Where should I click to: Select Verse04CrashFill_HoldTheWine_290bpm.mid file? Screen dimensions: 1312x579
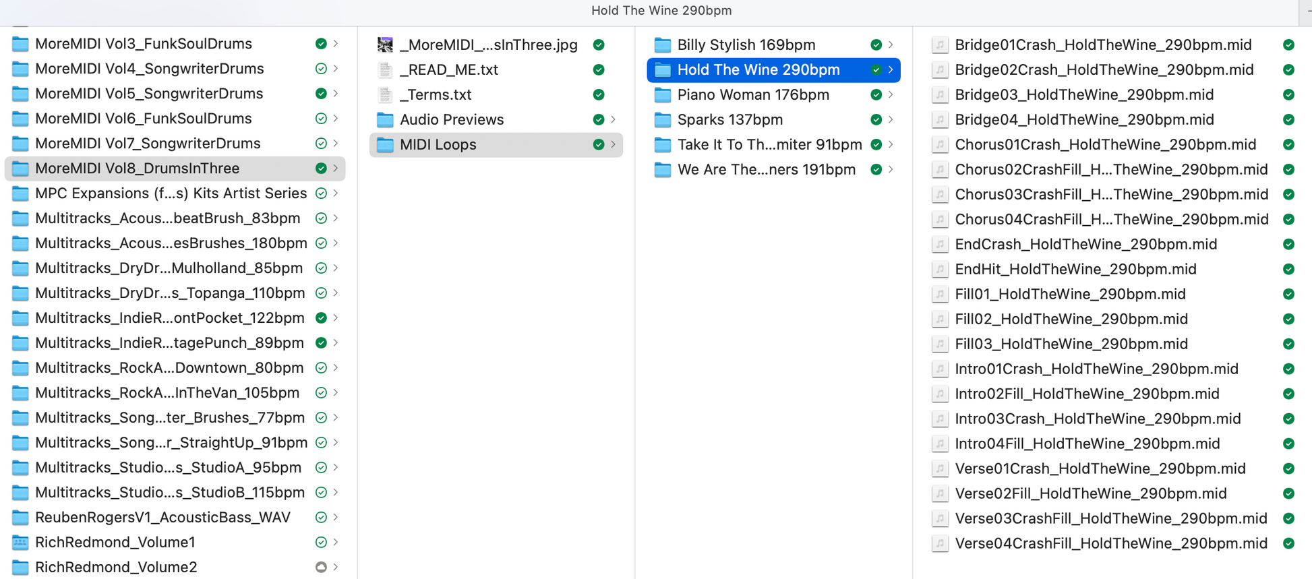coord(1110,543)
